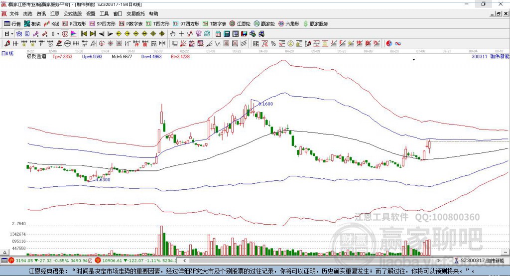Select the crosshair cursor tool
The height and width of the screenshot is (276, 510).
[181, 33]
